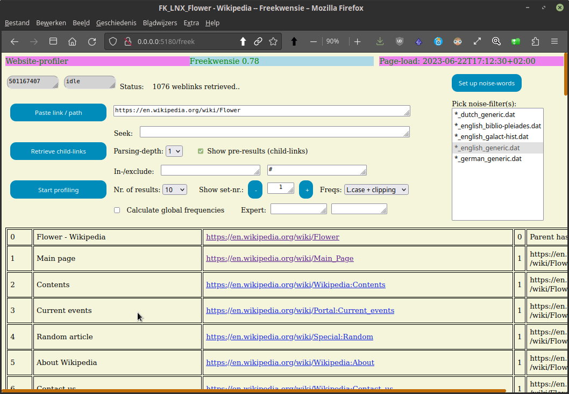Click the orange glasses extension icon
This screenshot has height=394, width=569.
tap(458, 41)
